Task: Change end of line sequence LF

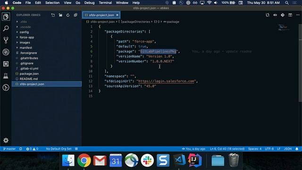Action: pyautogui.click(x=278, y=149)
